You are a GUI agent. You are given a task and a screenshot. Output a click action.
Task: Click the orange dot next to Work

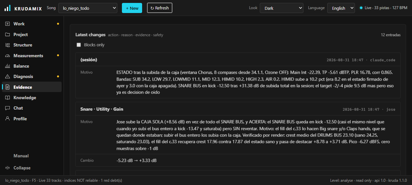58,24
